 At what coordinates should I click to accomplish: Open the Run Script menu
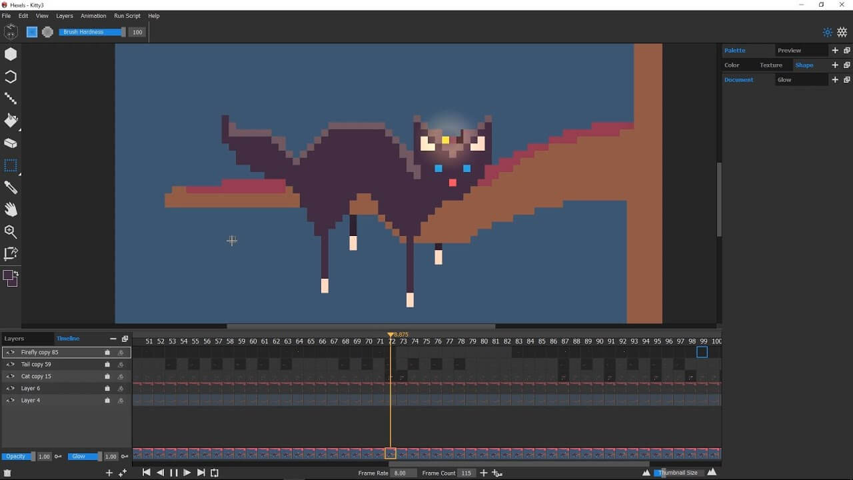click(127, 16)
